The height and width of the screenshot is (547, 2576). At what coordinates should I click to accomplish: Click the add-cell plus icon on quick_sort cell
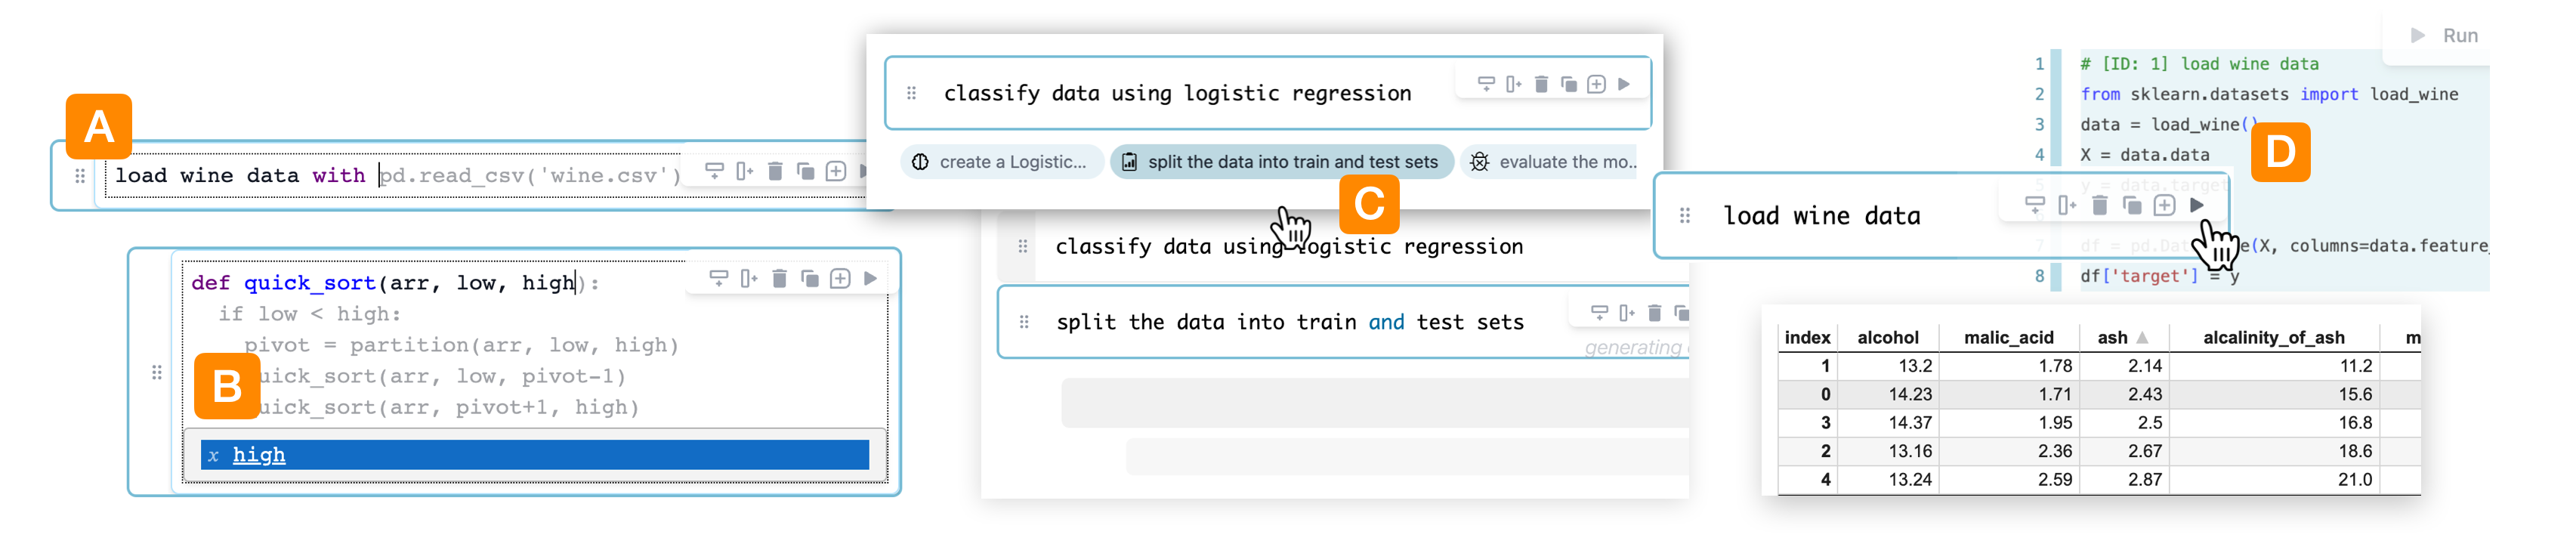tap(840, 279)
